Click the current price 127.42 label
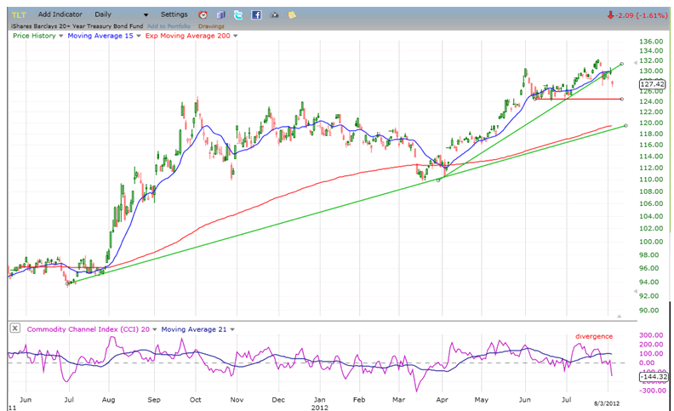The width and height of the screenshot is (674, 411). click(x=651, y=84)
